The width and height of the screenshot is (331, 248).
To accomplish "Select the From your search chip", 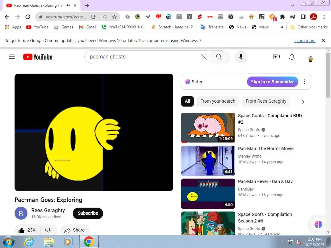I will [218, 101].
